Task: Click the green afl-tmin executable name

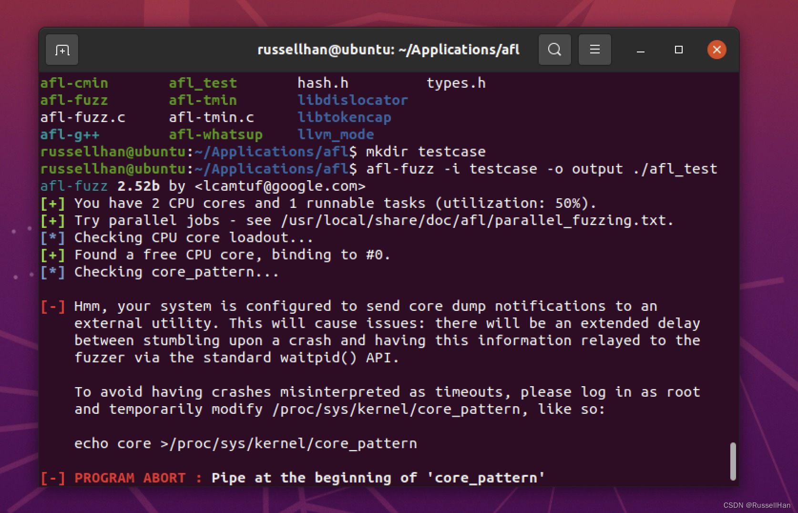Action: click(x=203, y=100)
